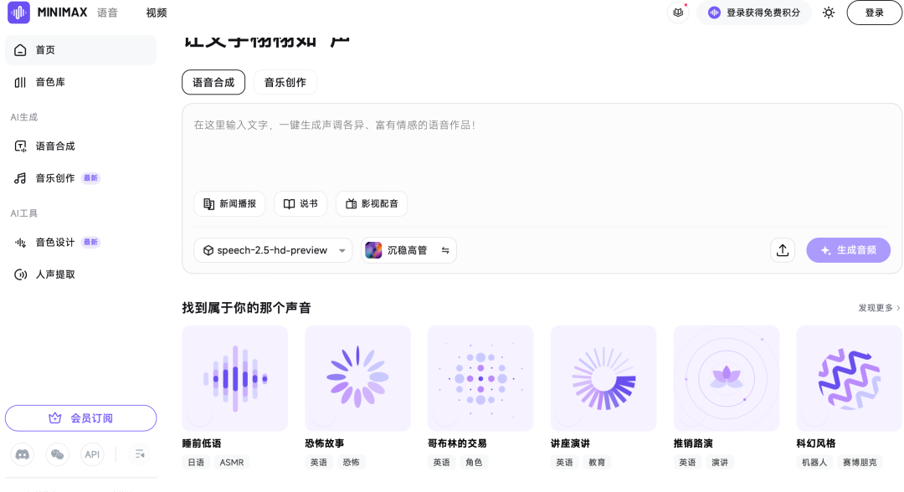Click the 生成音频 button
Image resolution: width=904 pixels, height=492 pixels.
848,250
